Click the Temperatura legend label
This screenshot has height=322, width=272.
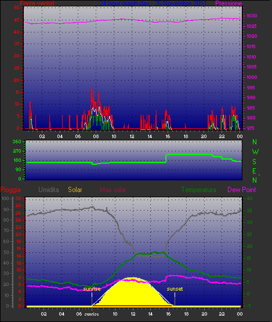click(198, 190)
